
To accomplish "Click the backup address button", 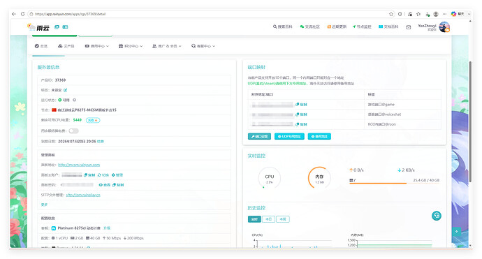I will pyautogui.click(x=319, y=136).
